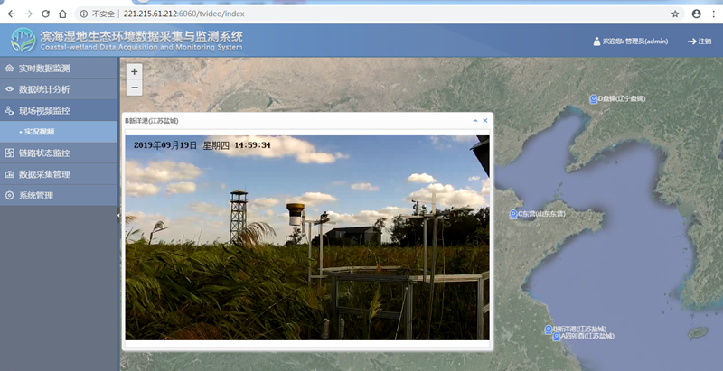Screen dimensions: 723x371
Task: Click the admin user profile icon
Action: (596, 42)
